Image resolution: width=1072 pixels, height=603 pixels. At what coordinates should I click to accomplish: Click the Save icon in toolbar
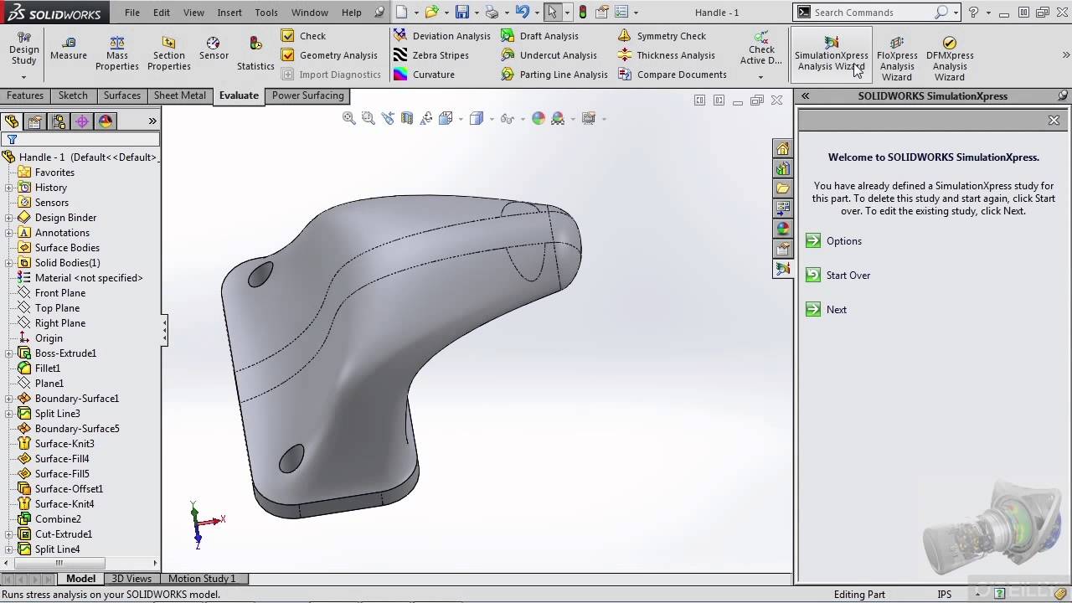(x=461, y=13)
